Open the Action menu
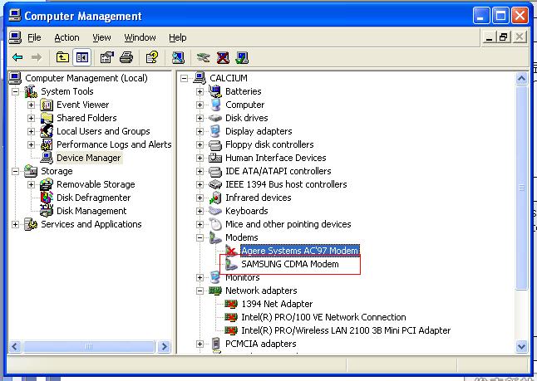This screenshot has height=381, width=537. 67,37
